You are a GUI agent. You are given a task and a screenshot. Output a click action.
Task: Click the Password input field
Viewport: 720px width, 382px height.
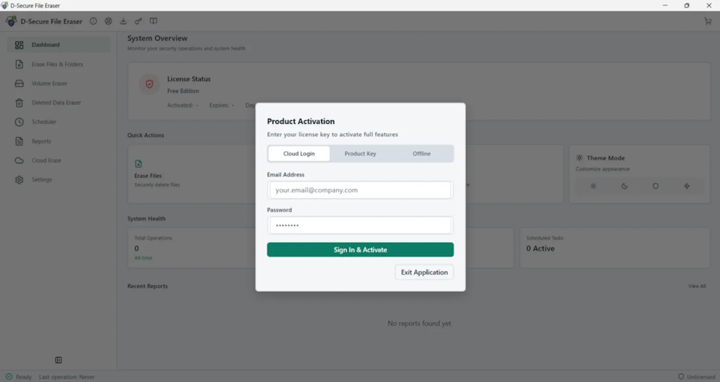pos(360,225)
